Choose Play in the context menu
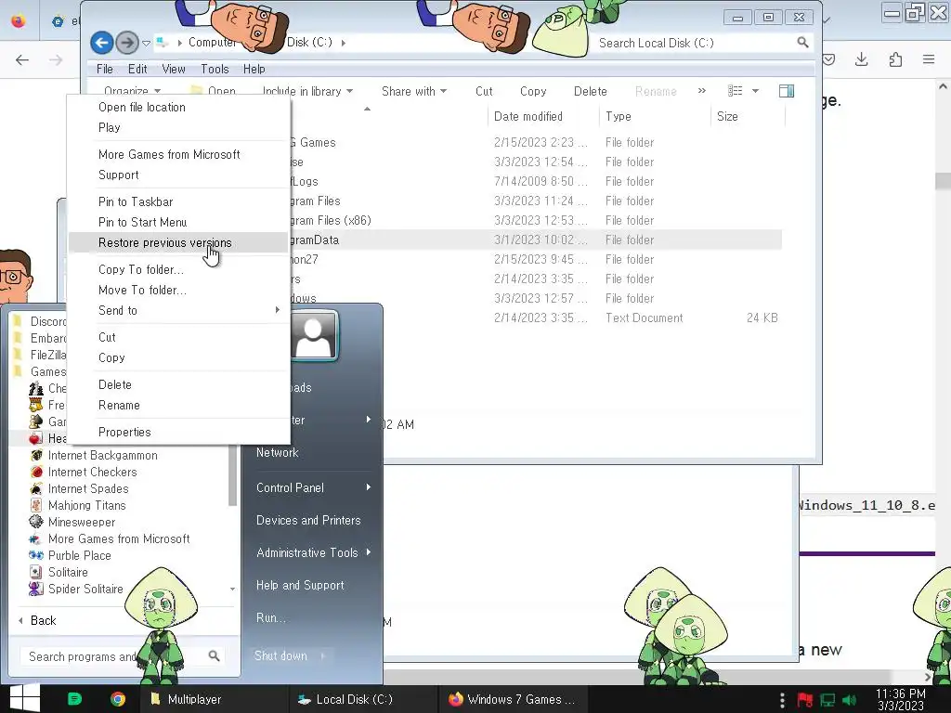This screenshot has width=951, height=713. (x=110, y=128)
